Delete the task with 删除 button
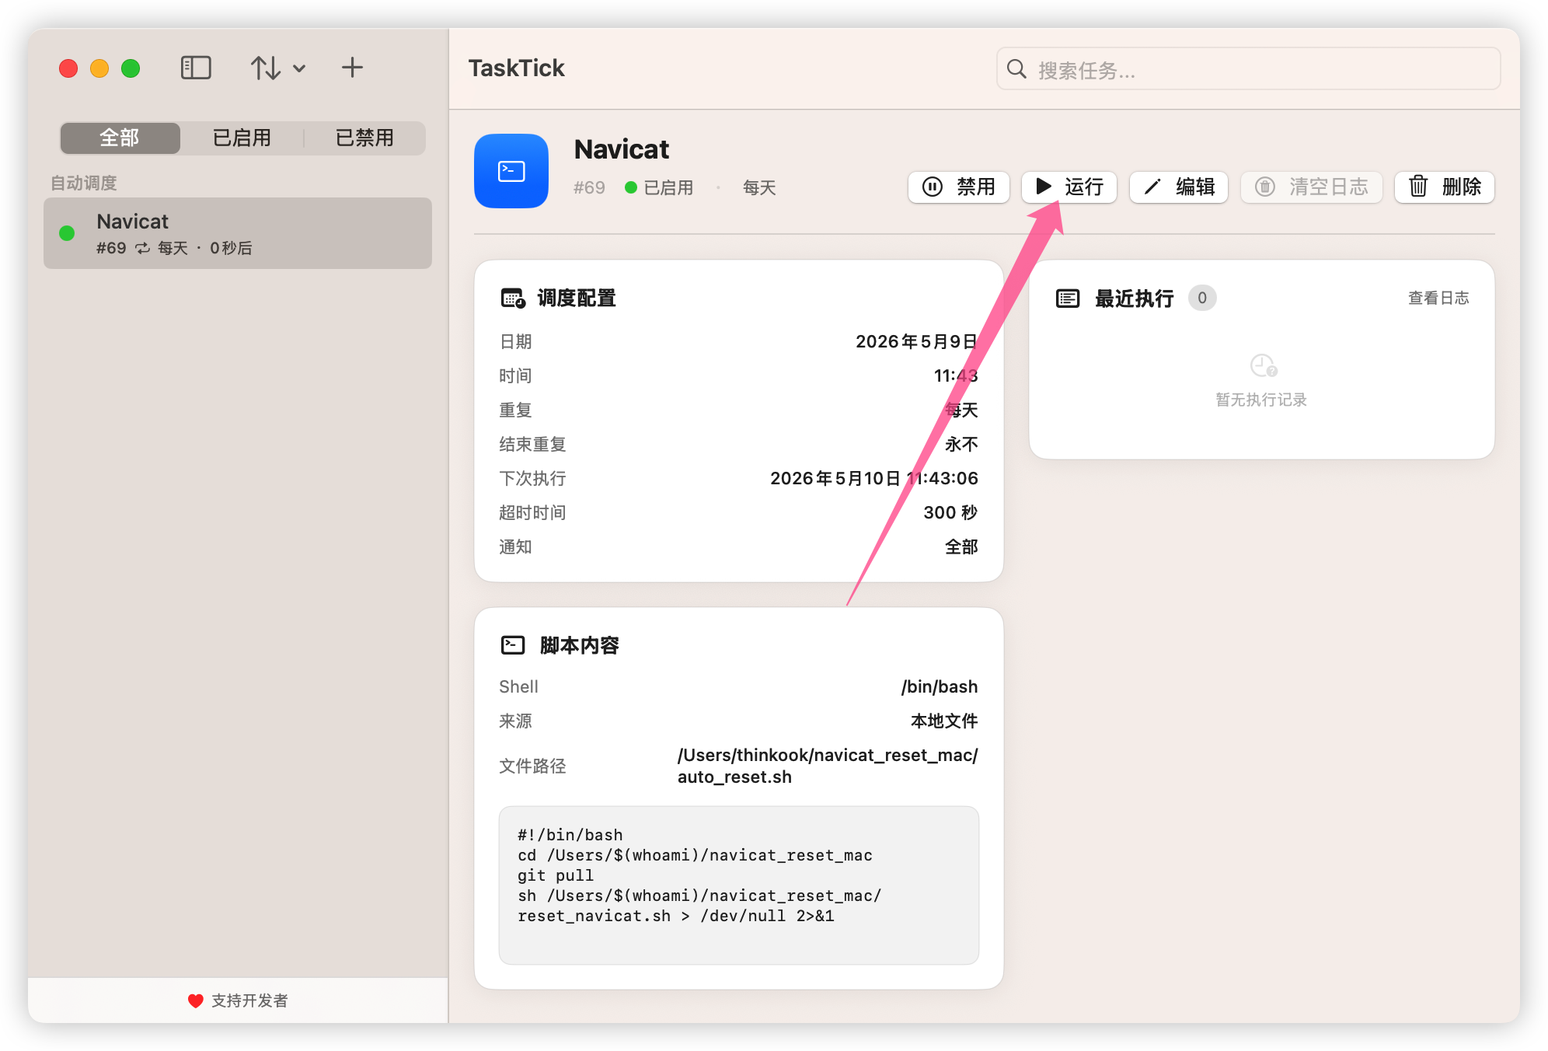Screen dimensions: 1548x1051 [1445, 187]
